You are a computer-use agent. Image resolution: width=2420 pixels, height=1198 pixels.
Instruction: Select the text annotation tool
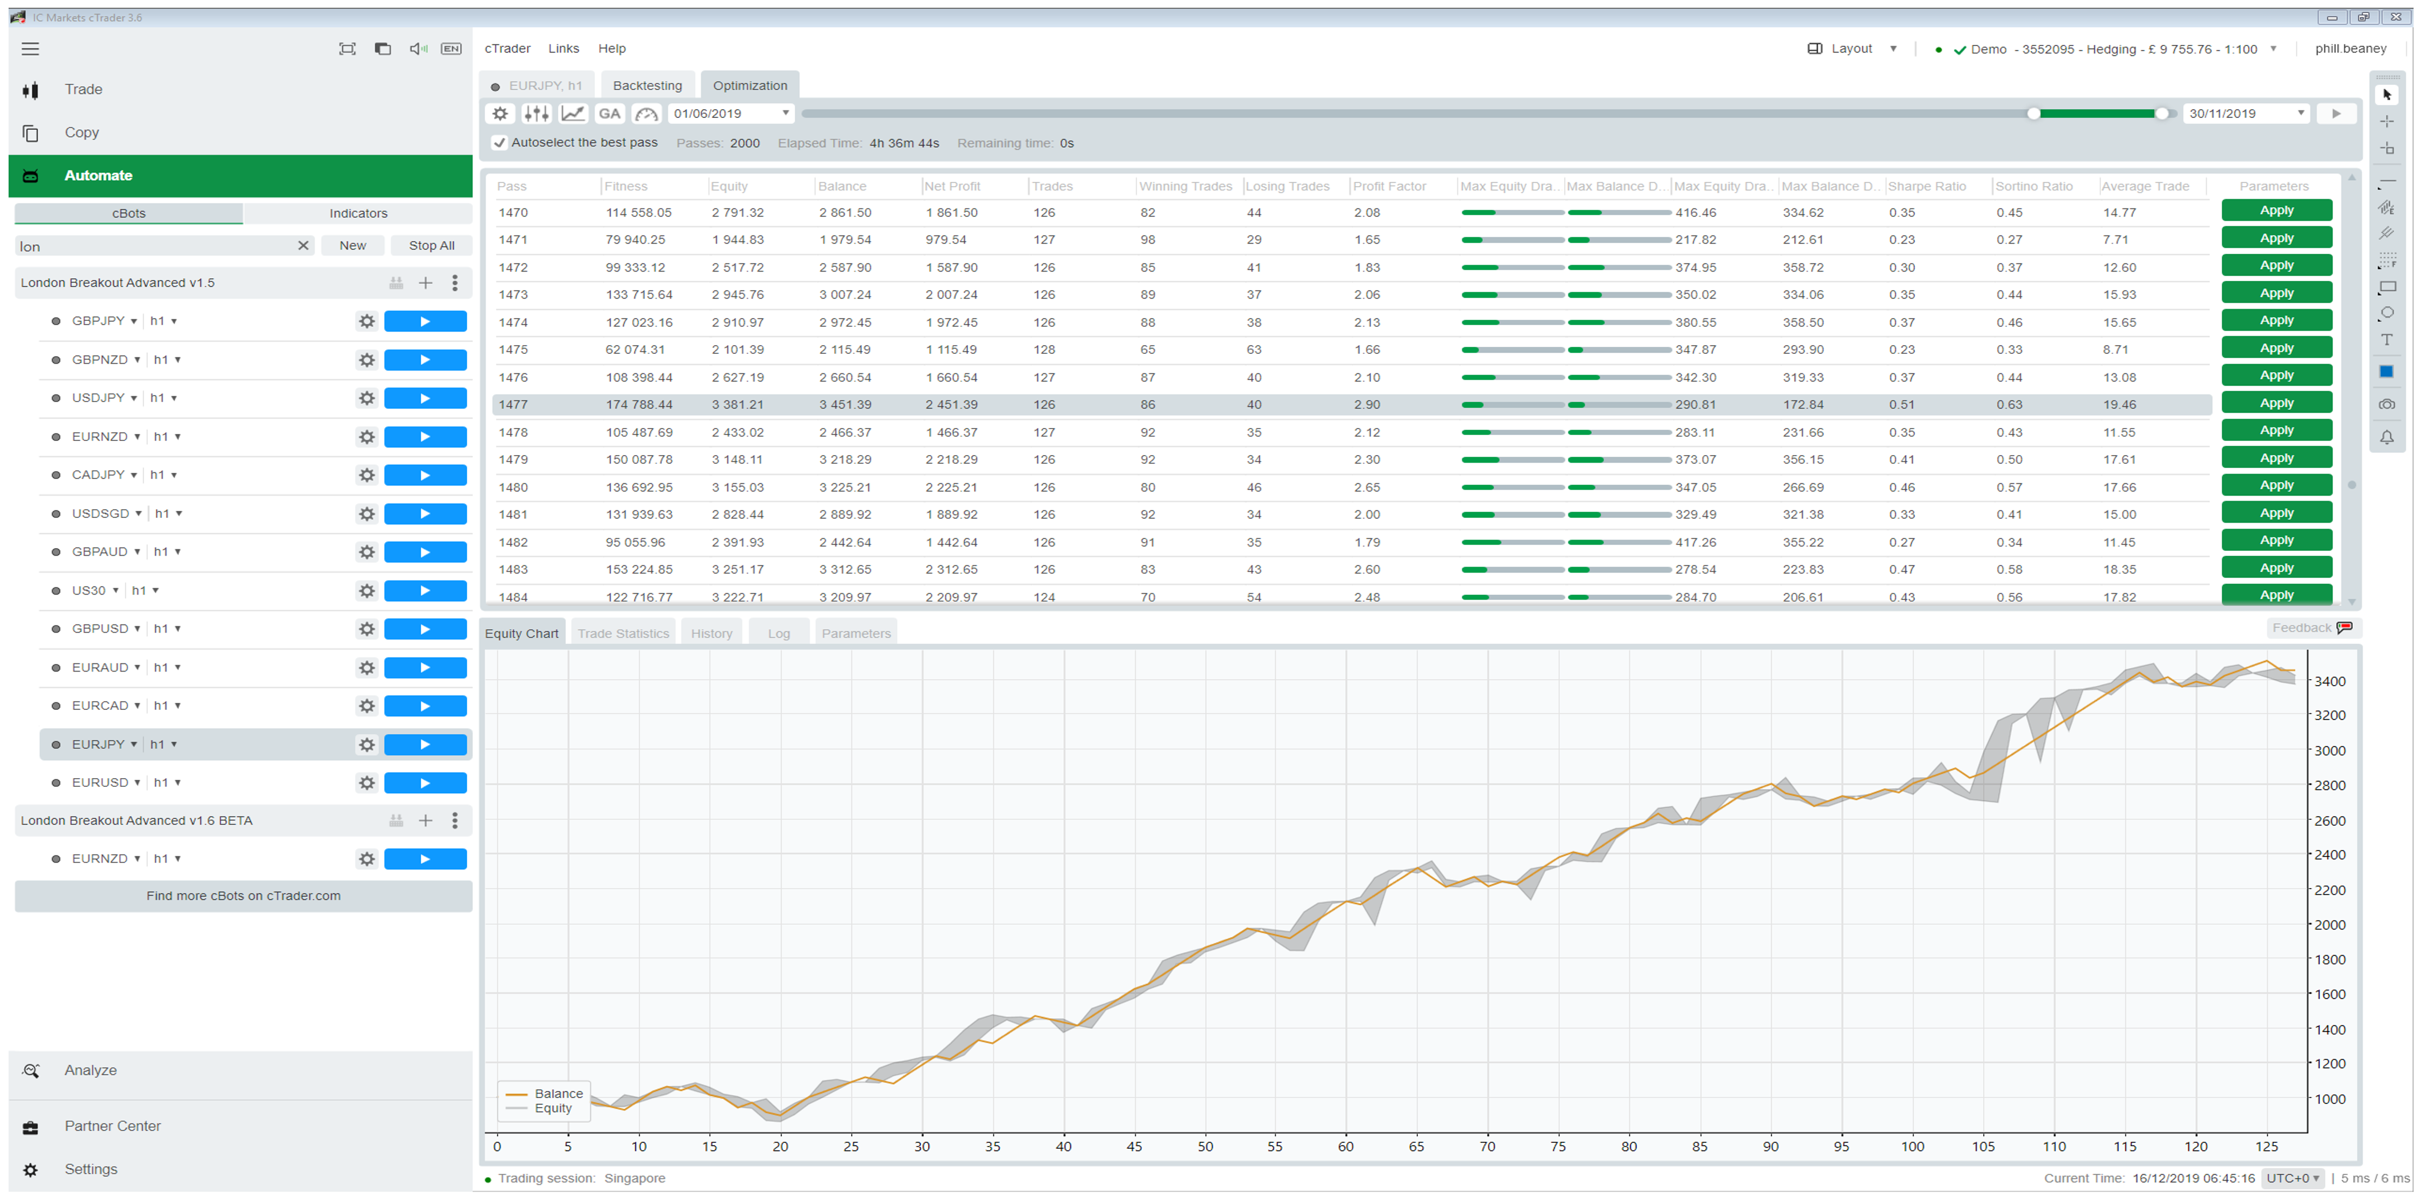2386,340
